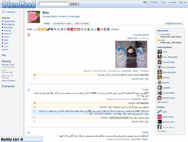The image size is (188, 142).
Task: Click the Search button
Action: click(74, 4)
